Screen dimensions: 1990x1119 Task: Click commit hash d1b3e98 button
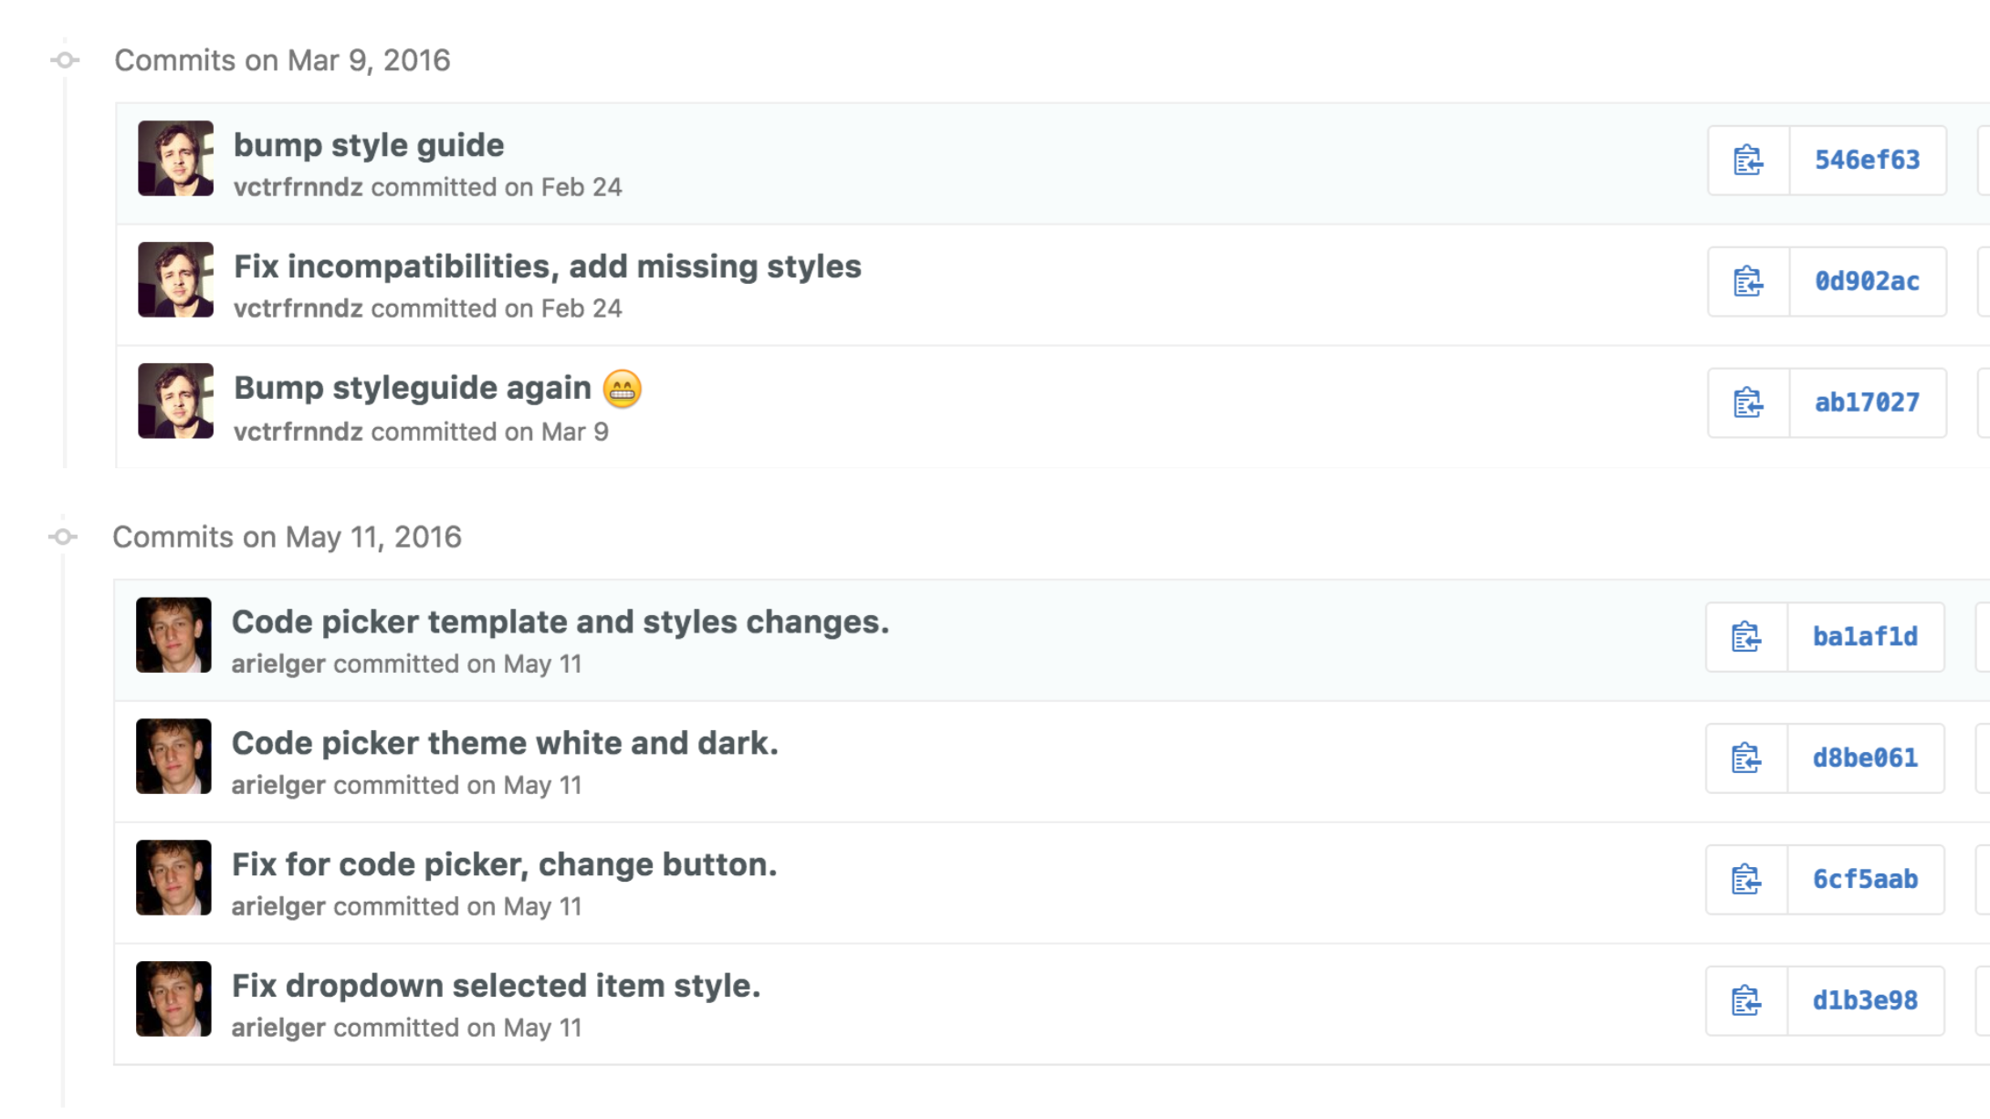point(1865,1001)
